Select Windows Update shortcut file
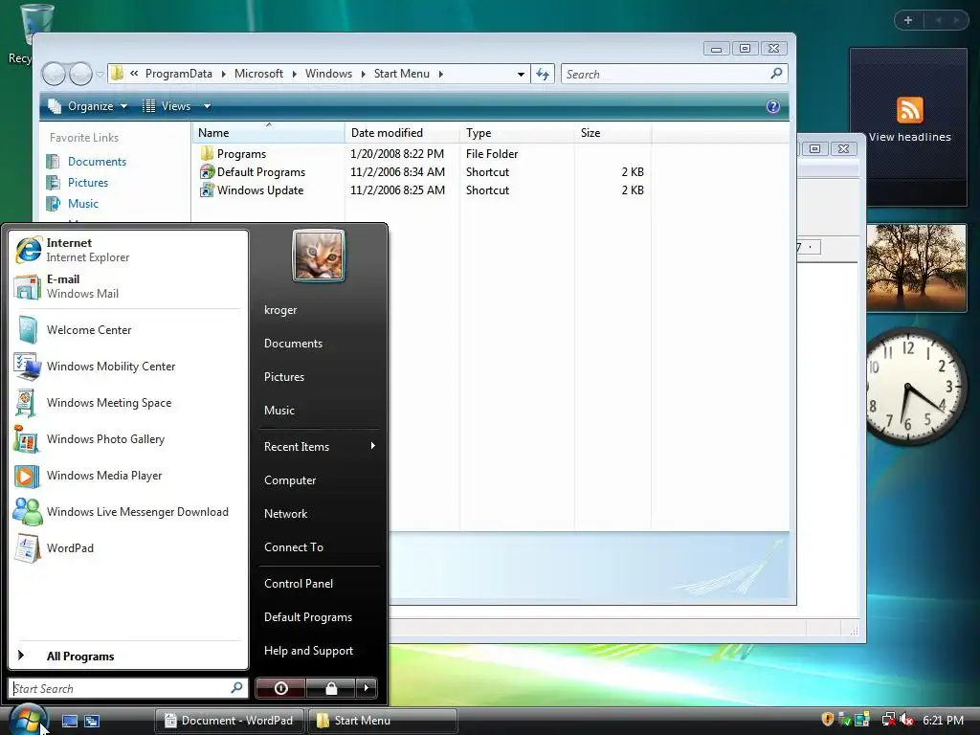 click(422, 190)
